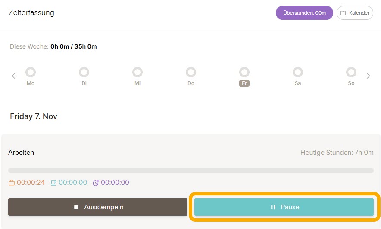The image size is (381, 229).
Task: Click the orange briefcase work-time icon
Action: (12, 183)
